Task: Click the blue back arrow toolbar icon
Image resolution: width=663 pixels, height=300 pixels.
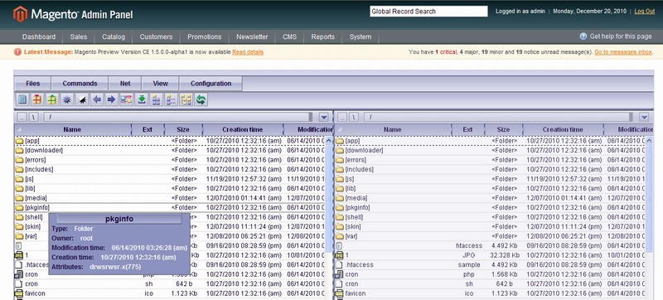Action: pos(97,99)
